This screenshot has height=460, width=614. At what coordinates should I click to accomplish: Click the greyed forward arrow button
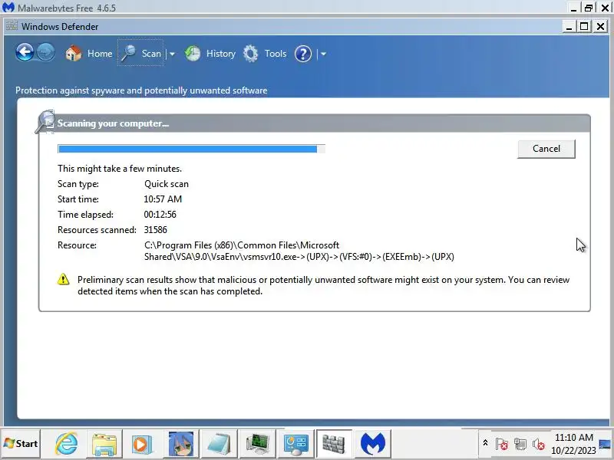click(x=46, y=52)
